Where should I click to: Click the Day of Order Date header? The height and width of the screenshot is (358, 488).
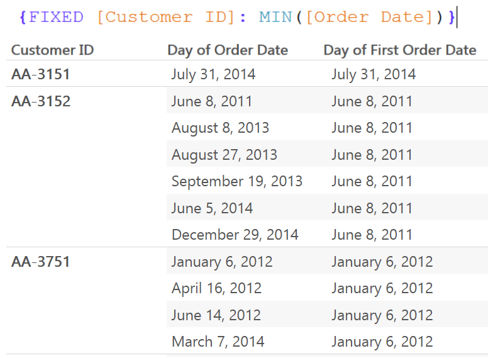coord(228,50)
